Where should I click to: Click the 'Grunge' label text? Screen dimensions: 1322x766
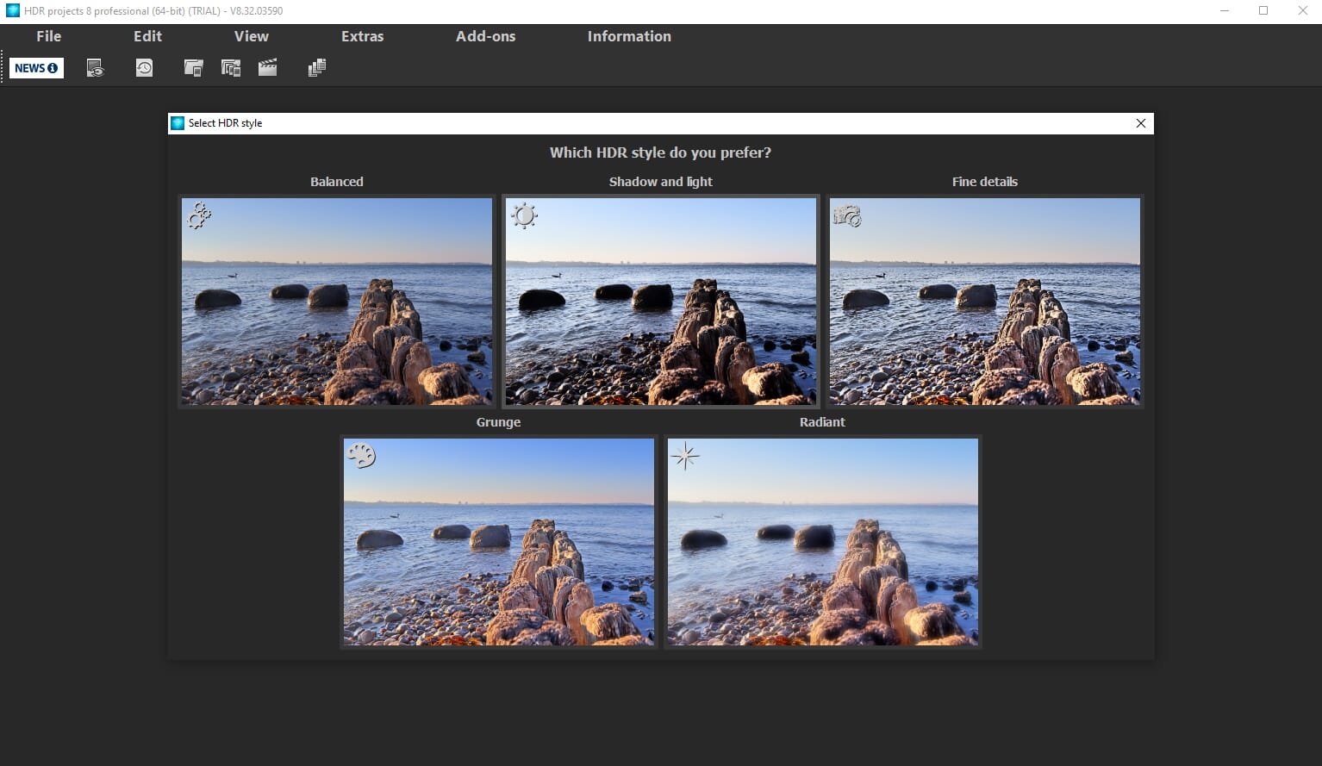[x=498, y=422]
